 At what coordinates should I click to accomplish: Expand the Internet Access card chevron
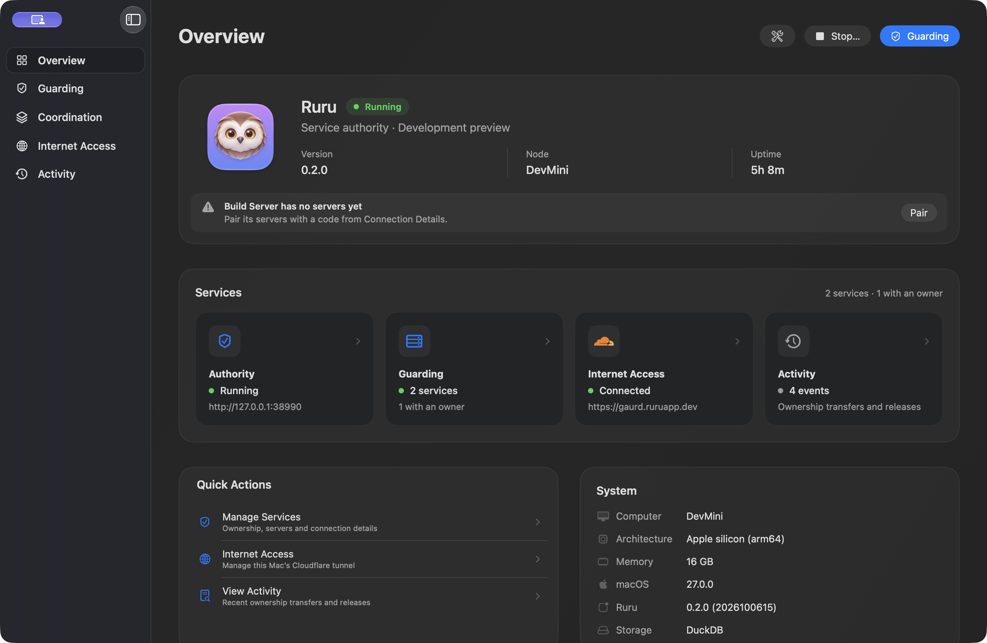click(737, 341)
